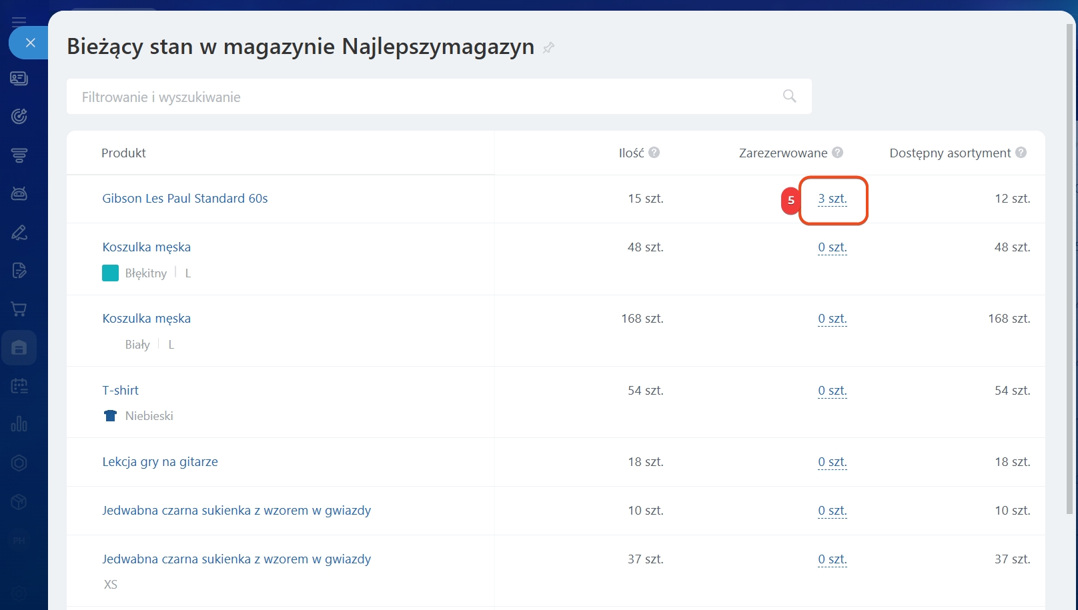Viewport: 1078px width, 610px height.
Task: Open Lekcja gry na gitarze product
Action: point(160,462)
